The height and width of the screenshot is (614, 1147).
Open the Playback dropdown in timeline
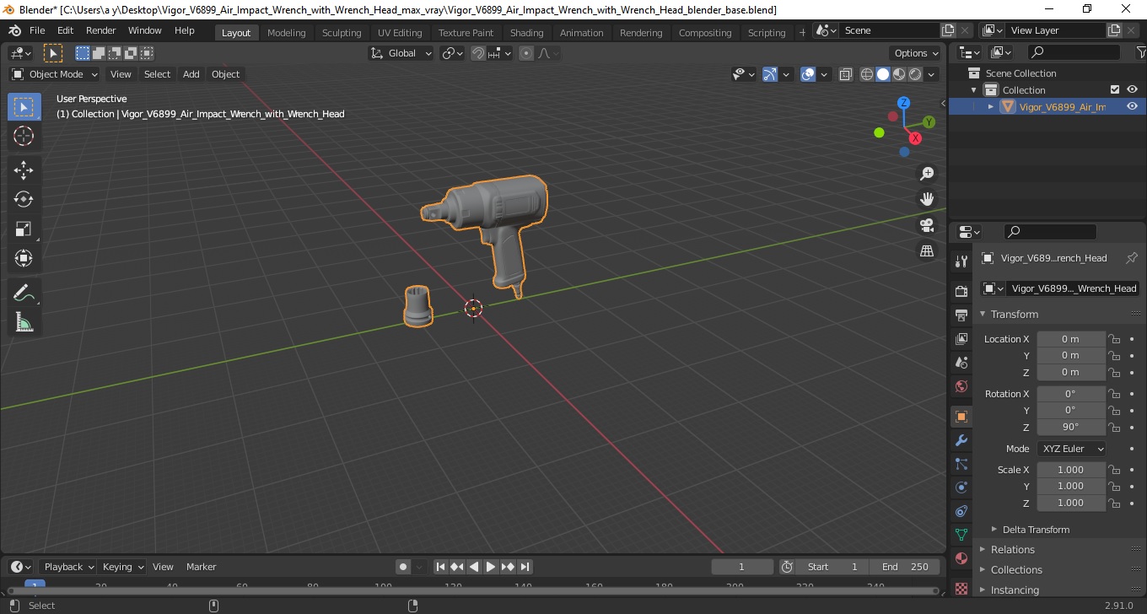point(68,567)
